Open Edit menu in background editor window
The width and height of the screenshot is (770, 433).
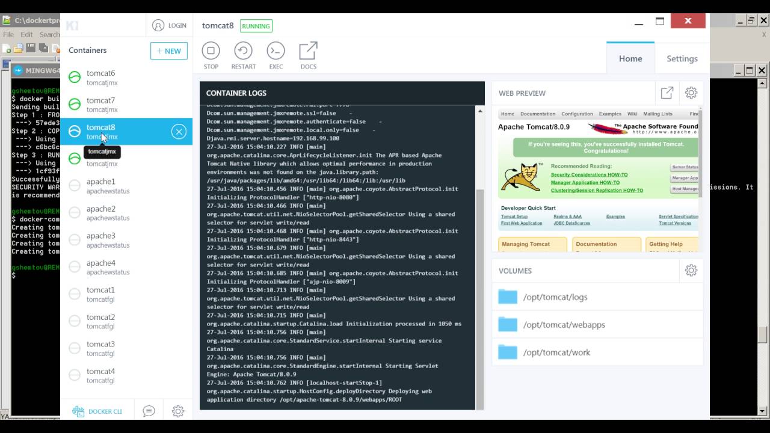[26, 34]
